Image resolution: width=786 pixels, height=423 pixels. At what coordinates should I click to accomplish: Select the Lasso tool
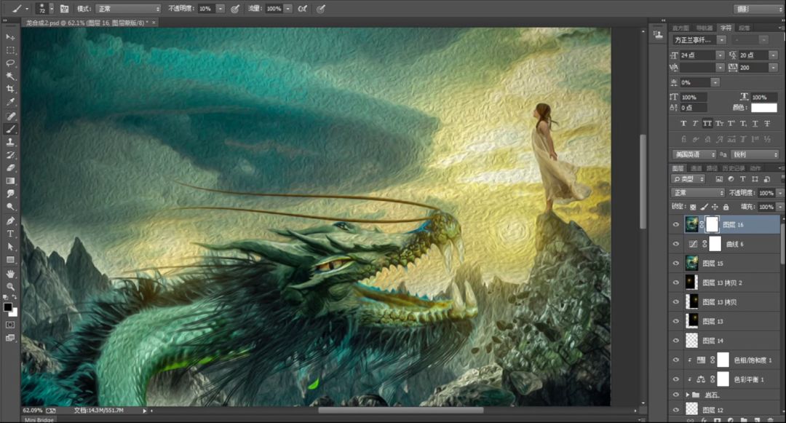10,63
